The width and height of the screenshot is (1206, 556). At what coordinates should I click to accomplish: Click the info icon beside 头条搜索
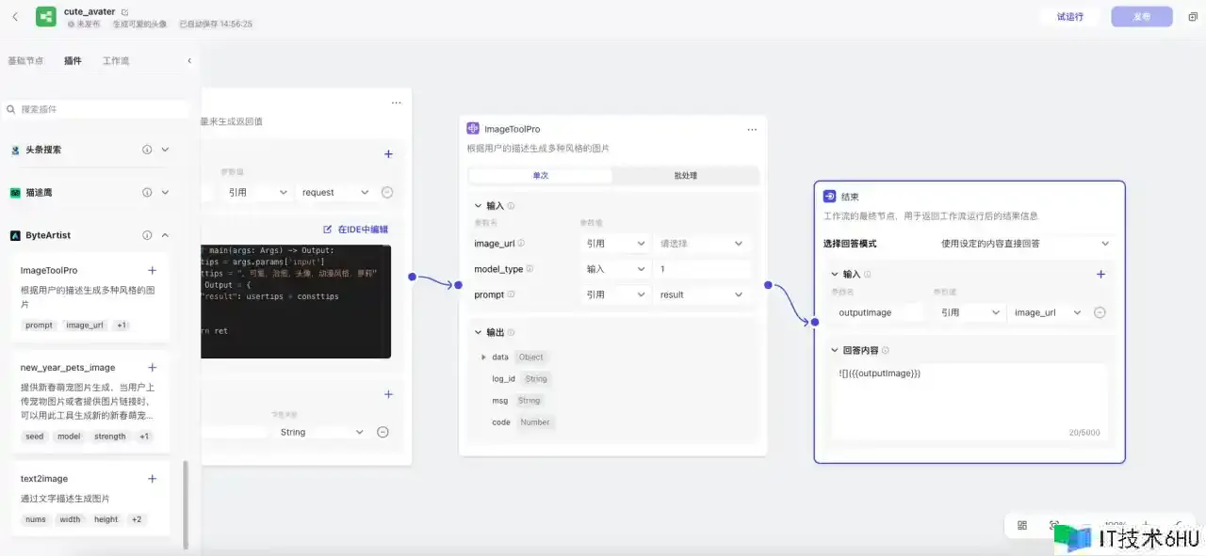pos(147,150)
